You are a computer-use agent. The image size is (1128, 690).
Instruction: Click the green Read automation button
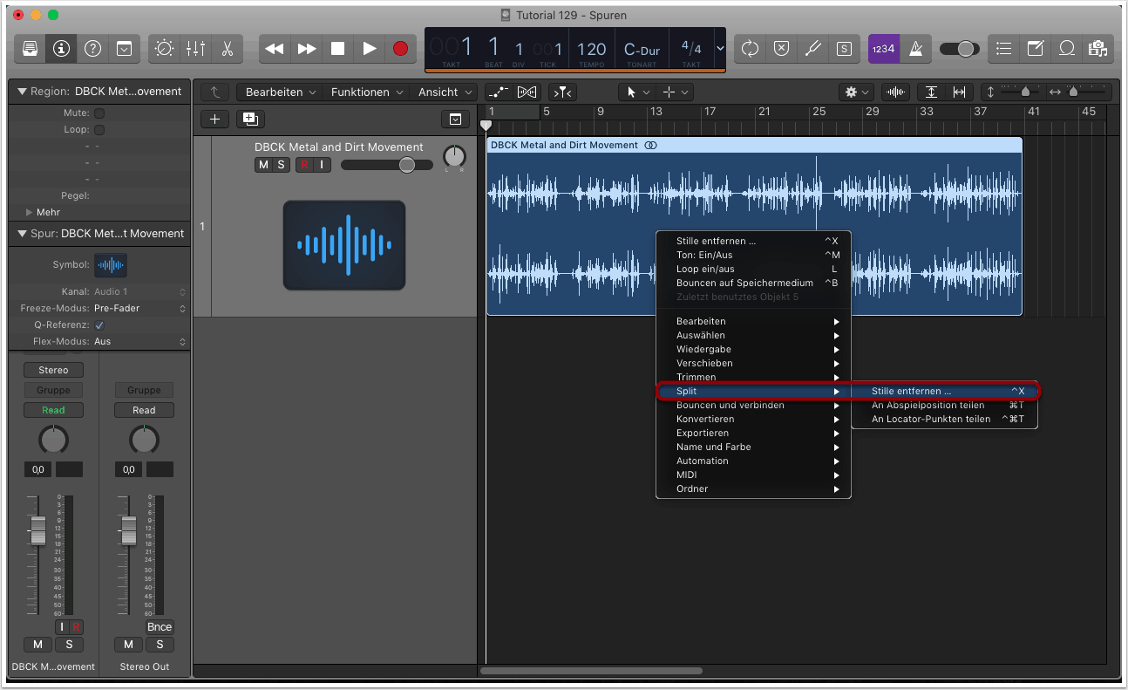point(53,410)
